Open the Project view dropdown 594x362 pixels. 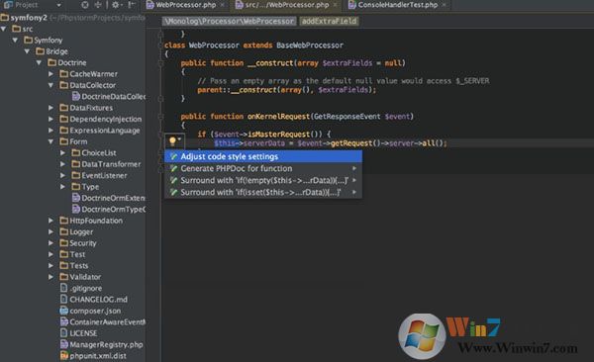[x=58, y=5]
